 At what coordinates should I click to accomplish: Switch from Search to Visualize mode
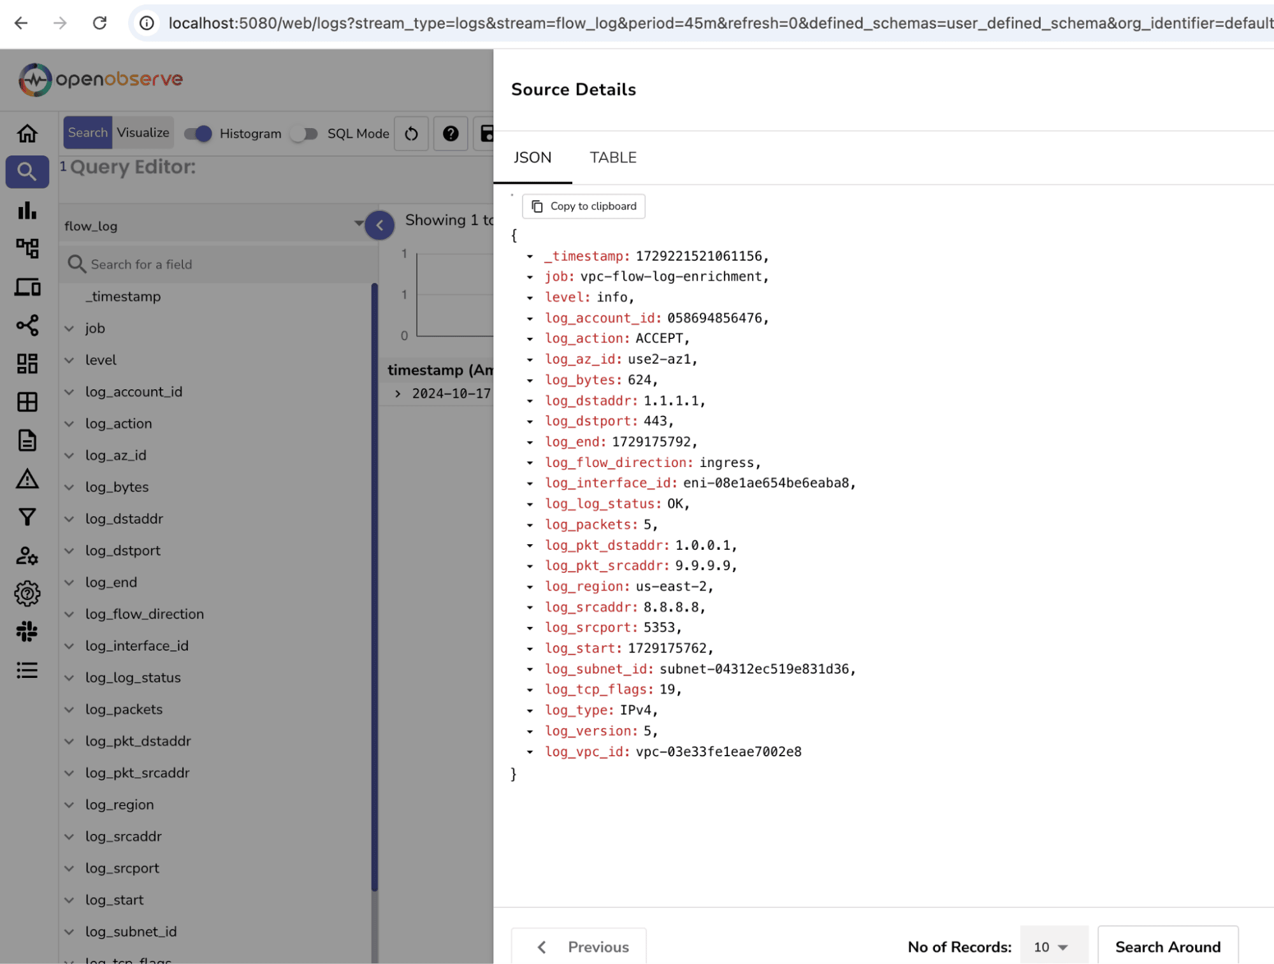(x=142, y=133)
